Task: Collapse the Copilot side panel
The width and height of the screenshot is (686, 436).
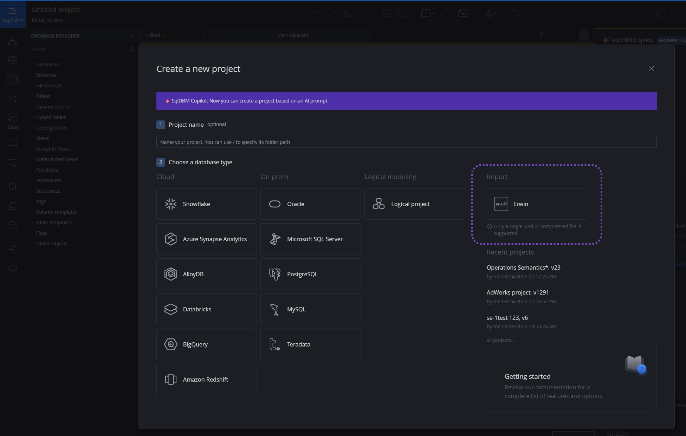Action: click(x=584, y=35)
